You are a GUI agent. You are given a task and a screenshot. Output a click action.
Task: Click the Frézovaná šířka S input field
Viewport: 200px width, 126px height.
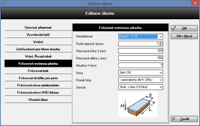pos(141,51)
